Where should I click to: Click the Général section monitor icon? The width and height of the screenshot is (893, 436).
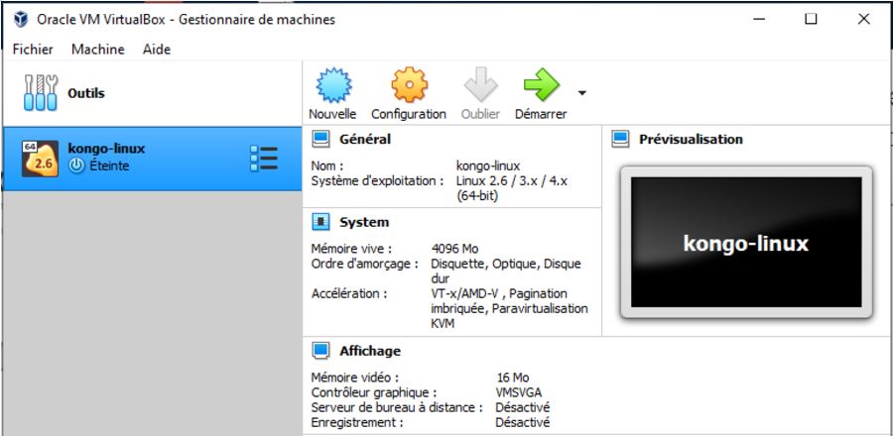click(x=321, y=139)
